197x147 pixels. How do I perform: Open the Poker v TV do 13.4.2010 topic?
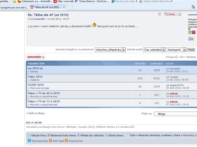44,101
